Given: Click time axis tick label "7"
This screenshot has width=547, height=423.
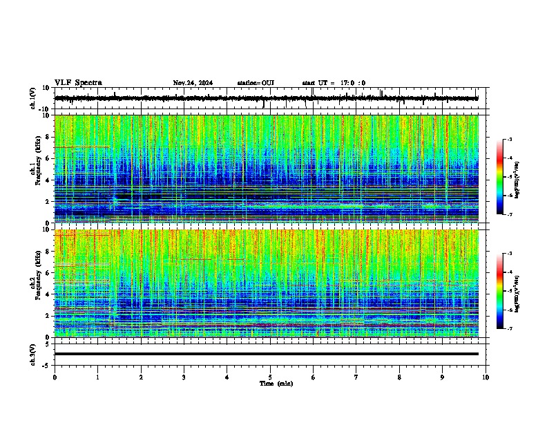Looking at the screenshot, I should 356,377.
